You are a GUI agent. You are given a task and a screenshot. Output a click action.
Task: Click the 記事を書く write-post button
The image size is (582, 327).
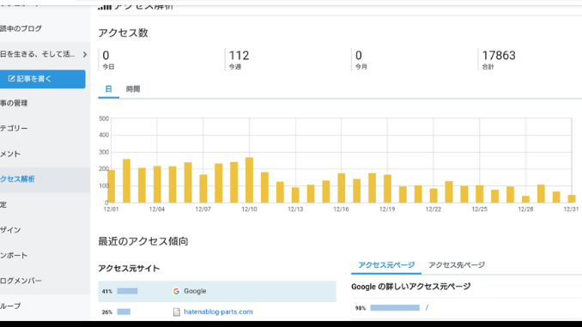pyautogui.click(x=42, y=79)
